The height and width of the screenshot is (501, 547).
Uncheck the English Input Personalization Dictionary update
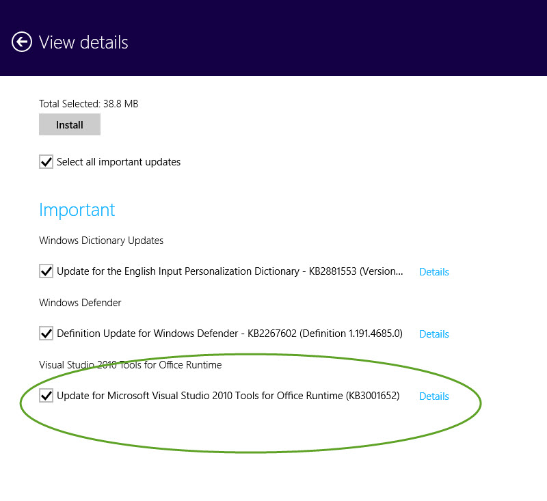coord(46,271)
